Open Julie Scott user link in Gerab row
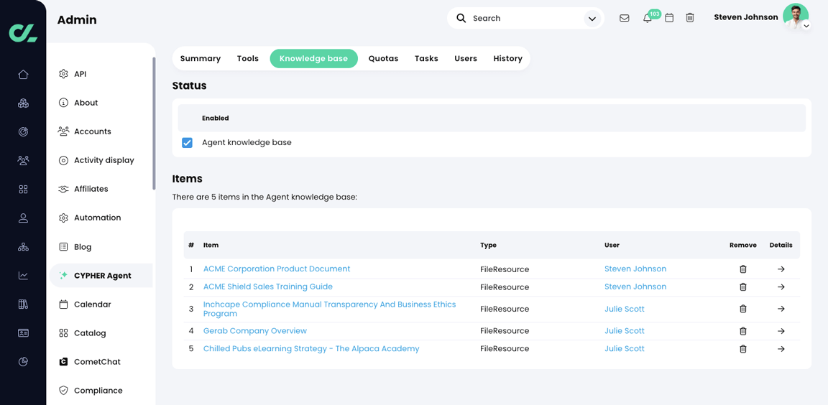Image resolution: width=828 pixels, height=405 pixels. (624, 331)
